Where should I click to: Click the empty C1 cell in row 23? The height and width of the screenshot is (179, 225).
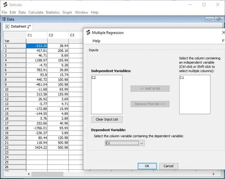click(37, 152)
